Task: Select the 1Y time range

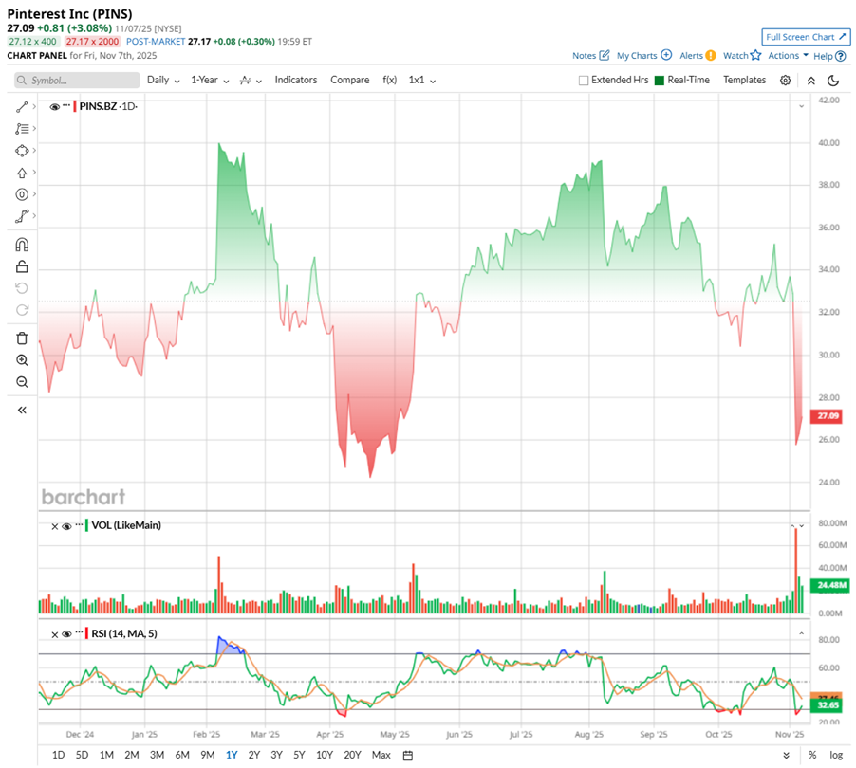Action: point(232,755)
